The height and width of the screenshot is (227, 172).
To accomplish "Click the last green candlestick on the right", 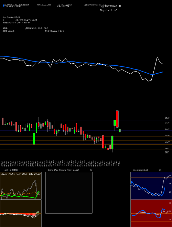I will [120, 131].
